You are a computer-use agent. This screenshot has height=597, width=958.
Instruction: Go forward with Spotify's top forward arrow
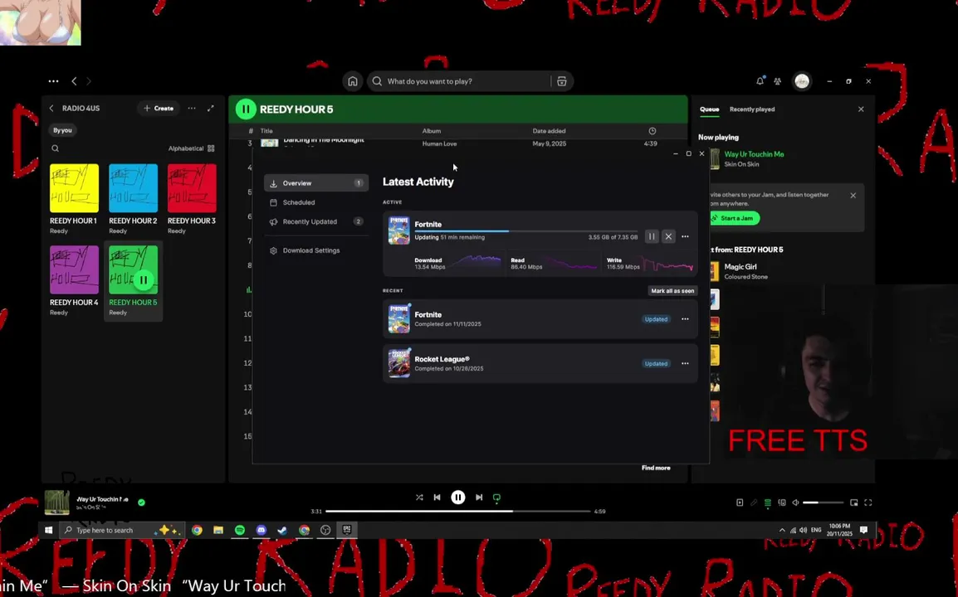pyautogui.click(x=89, y=81)
